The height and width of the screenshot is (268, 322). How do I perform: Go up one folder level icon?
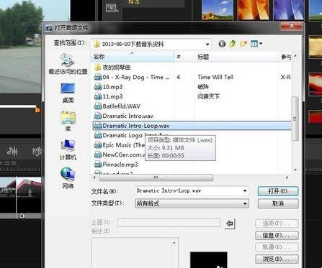pos(233,44)
